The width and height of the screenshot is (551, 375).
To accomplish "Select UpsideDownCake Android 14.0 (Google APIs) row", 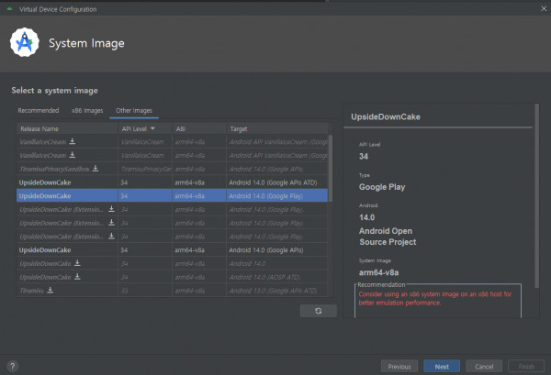I will (x=173, y=249).
